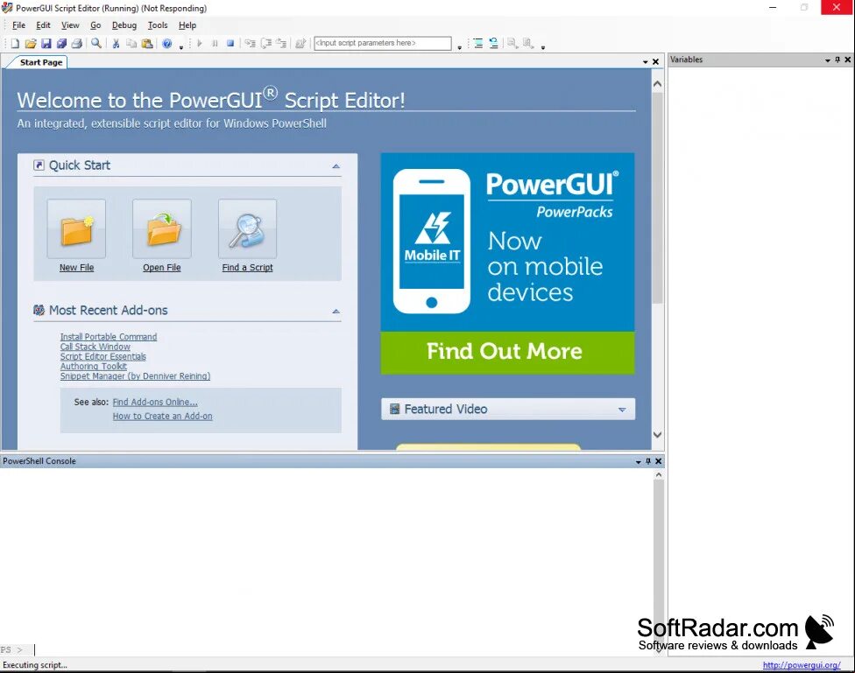Click the Paste clipboard icon

point(146,44)
